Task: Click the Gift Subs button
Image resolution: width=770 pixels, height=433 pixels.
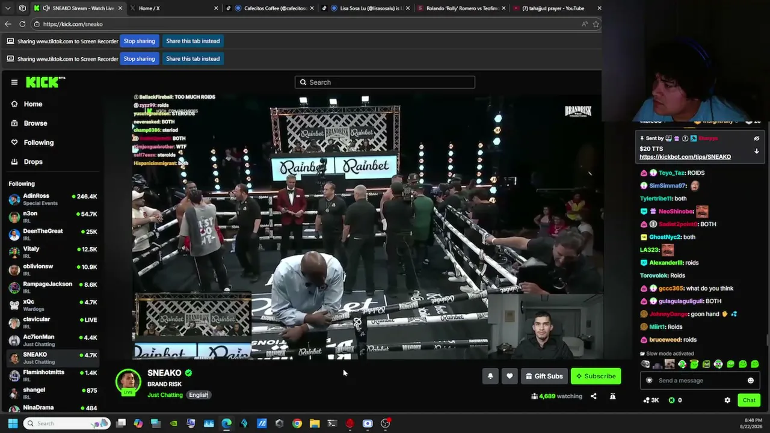Action: 544,376
